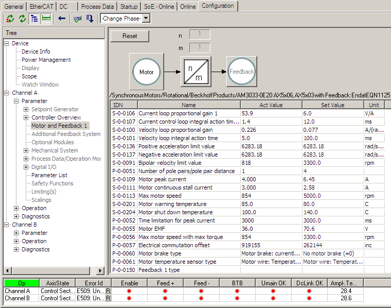Click the xml check icon
Viewport: 391px width, 308px height.
(x=78, y=19)
